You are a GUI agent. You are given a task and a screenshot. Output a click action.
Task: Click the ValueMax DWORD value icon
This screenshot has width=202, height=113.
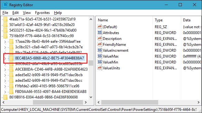(x=100, y=56)
